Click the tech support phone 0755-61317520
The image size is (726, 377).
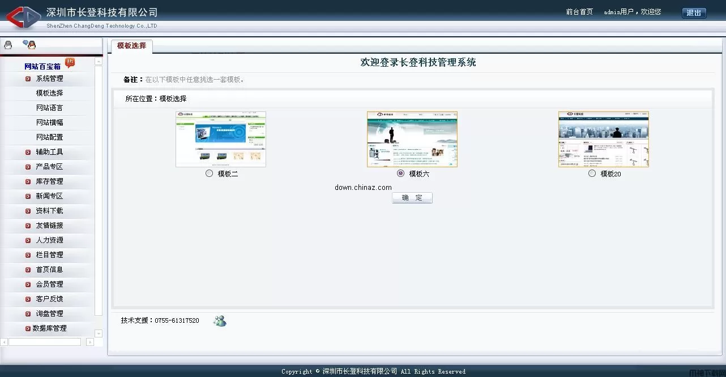(177, 320)
